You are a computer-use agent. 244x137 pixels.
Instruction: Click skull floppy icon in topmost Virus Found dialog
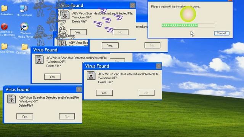(x=65, y=15)
